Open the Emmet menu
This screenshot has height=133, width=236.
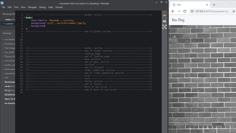tap(59, 7)
